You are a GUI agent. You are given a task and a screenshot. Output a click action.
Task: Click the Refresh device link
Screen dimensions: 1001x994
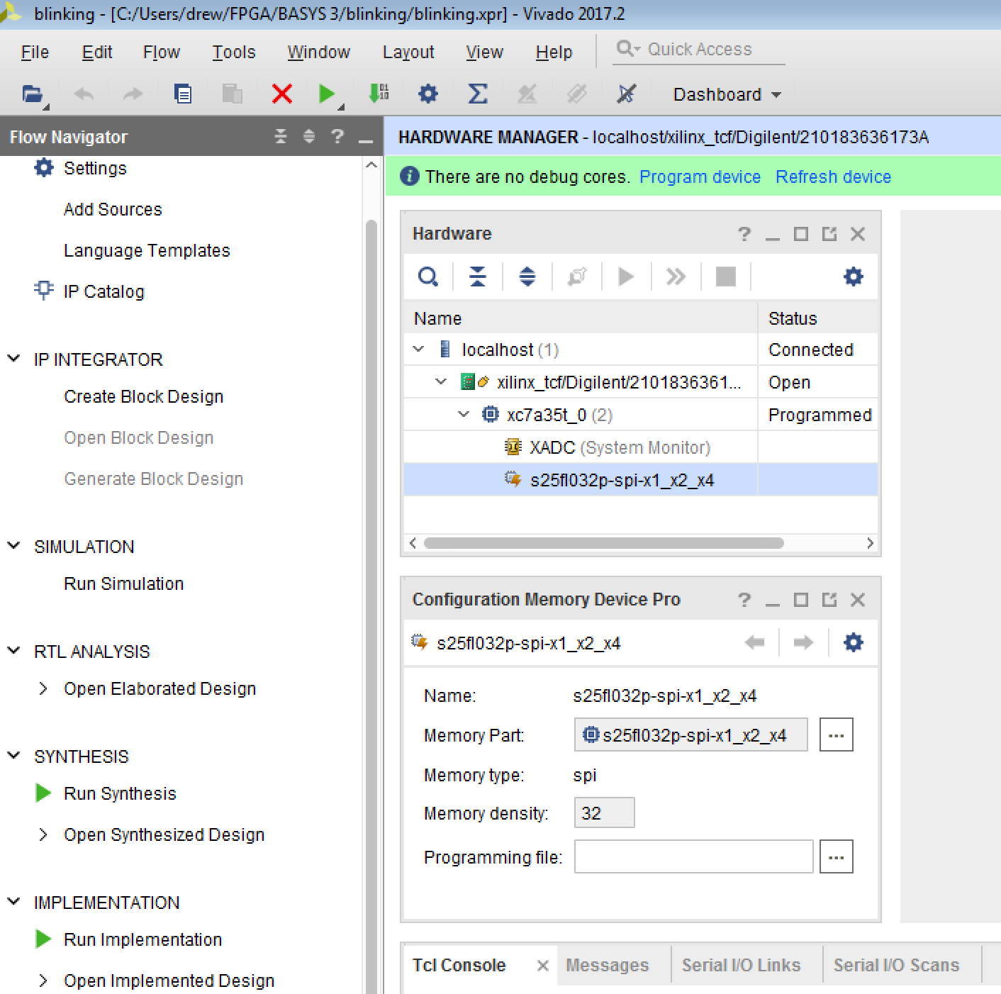click(833, 177)
